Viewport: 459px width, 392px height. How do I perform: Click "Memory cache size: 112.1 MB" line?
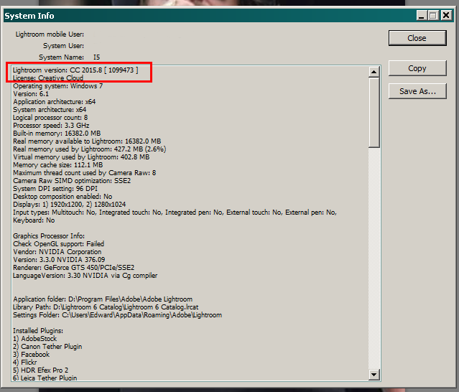pos(57,165)
